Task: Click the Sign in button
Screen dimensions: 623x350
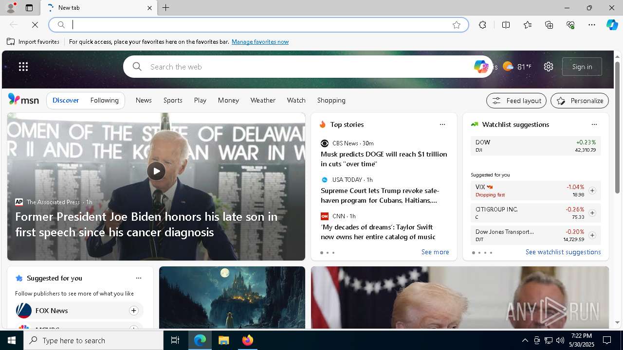Action: (582, 67)
